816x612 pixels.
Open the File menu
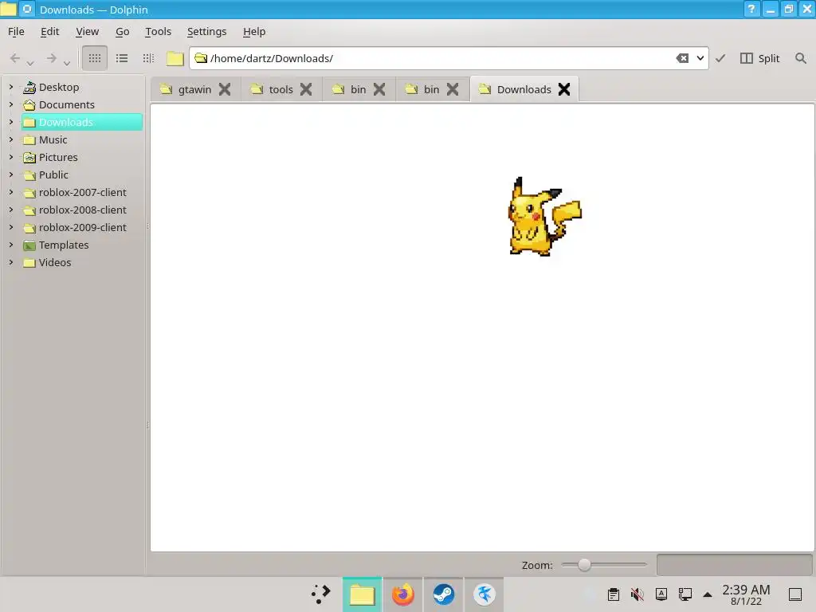(16, 32)
